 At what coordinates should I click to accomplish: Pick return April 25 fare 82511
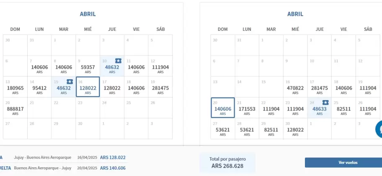click(343, 108)
